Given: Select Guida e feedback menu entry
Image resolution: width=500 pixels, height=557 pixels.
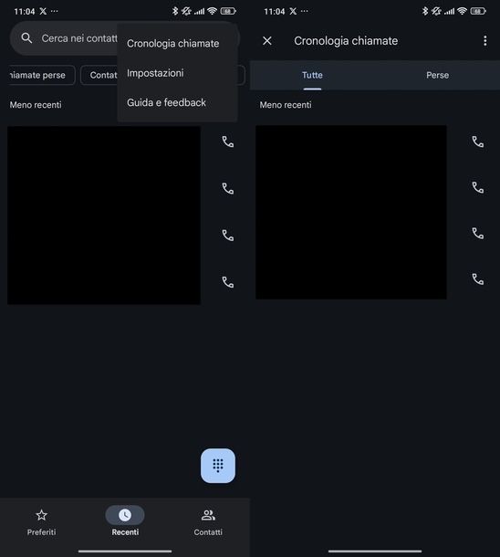Looking at the screenshot, I should (x=166, y=102).
